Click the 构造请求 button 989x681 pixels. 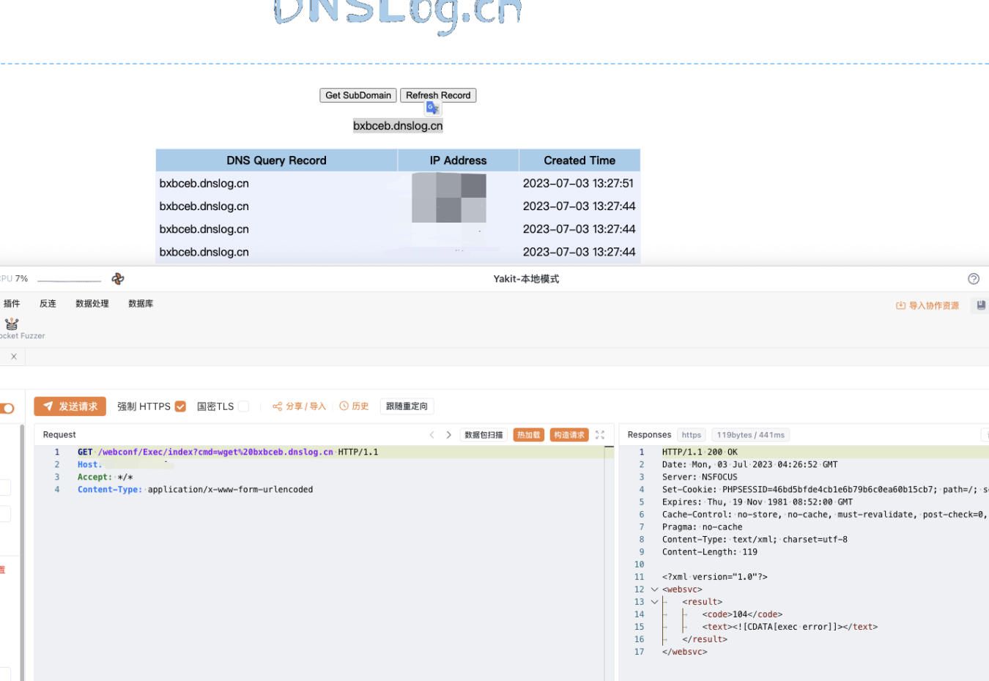coord(569,435)
